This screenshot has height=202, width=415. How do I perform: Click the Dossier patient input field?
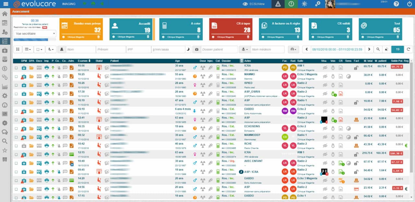[219, 50]
